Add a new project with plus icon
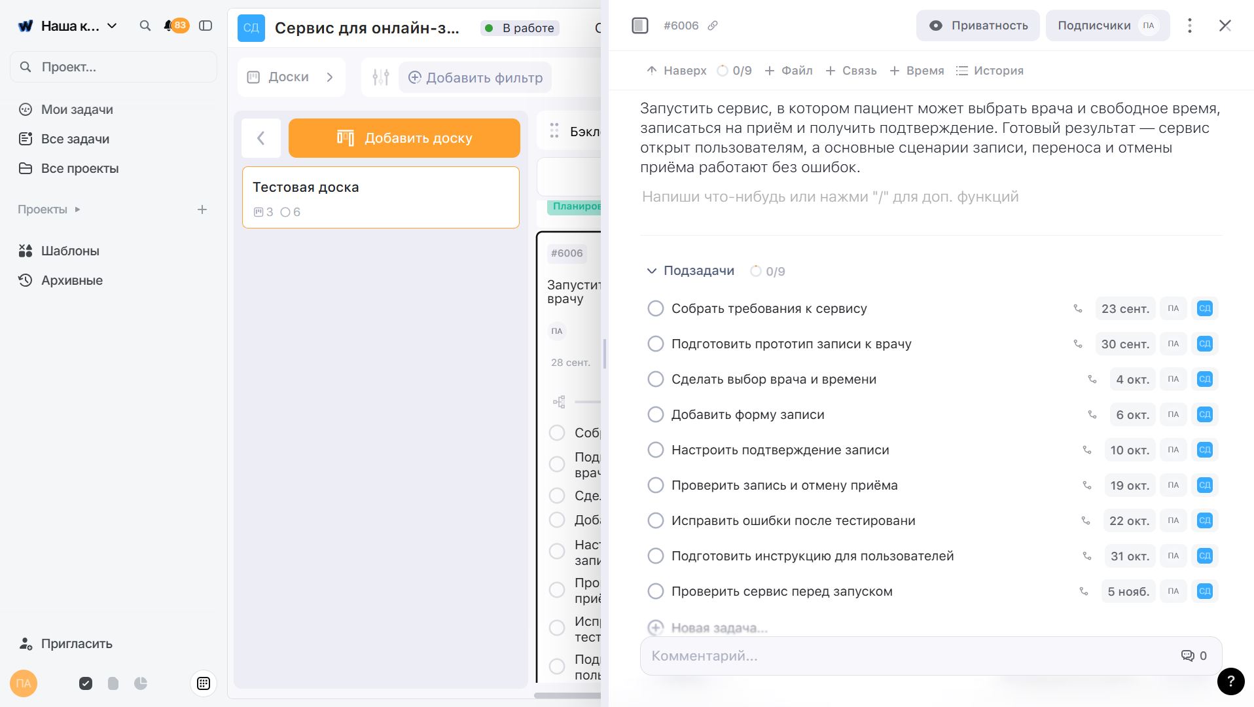 [202, 209]
